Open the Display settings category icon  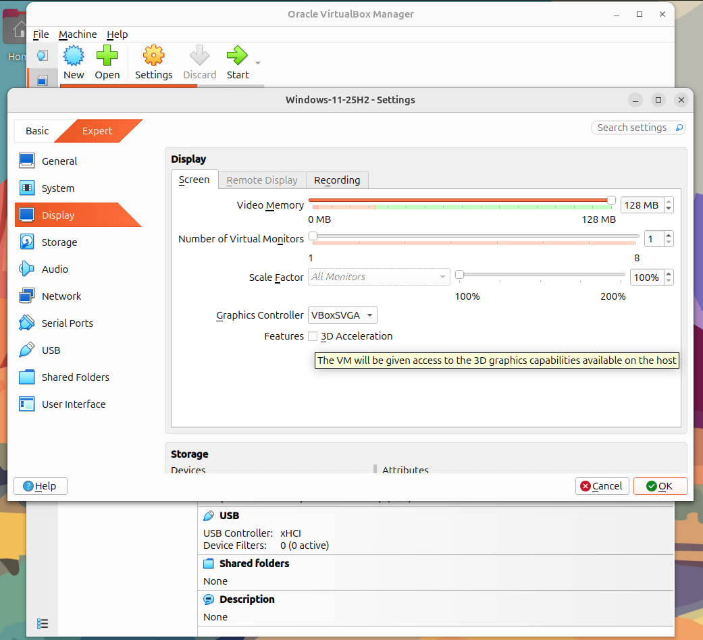pyautogui.click(x=27, y=215)
